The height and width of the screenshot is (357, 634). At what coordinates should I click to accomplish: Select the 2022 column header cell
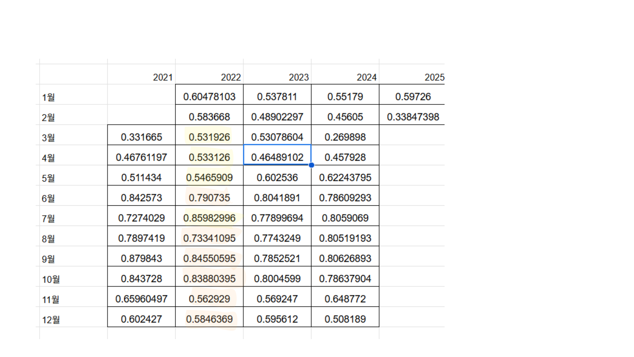231,77
